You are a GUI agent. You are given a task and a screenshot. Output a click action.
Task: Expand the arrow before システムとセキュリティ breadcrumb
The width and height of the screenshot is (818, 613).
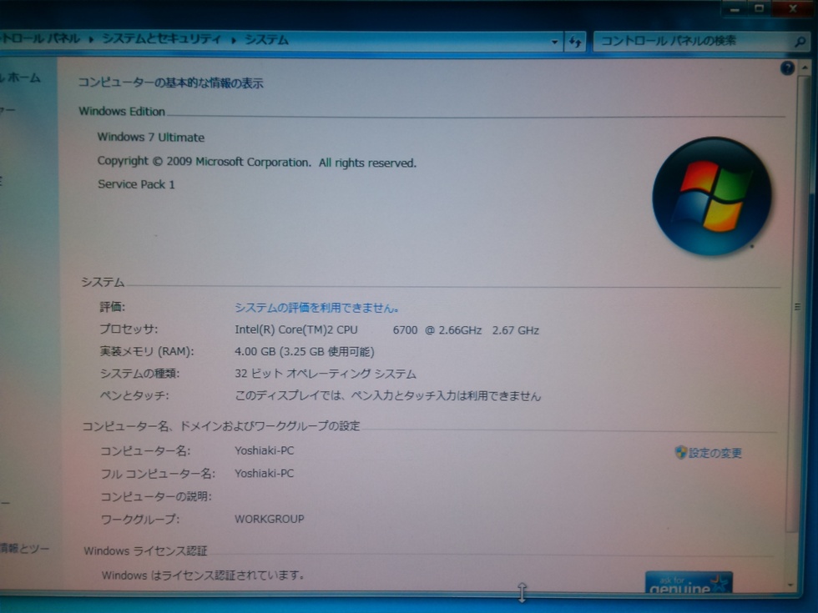click(x=91, y=40)
